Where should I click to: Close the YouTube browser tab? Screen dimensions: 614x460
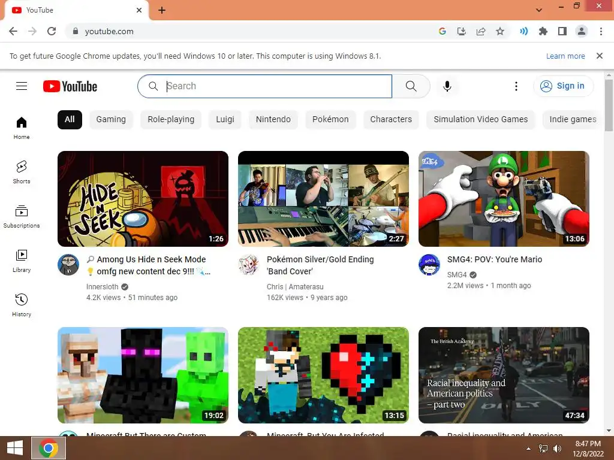tap(139, 10)
